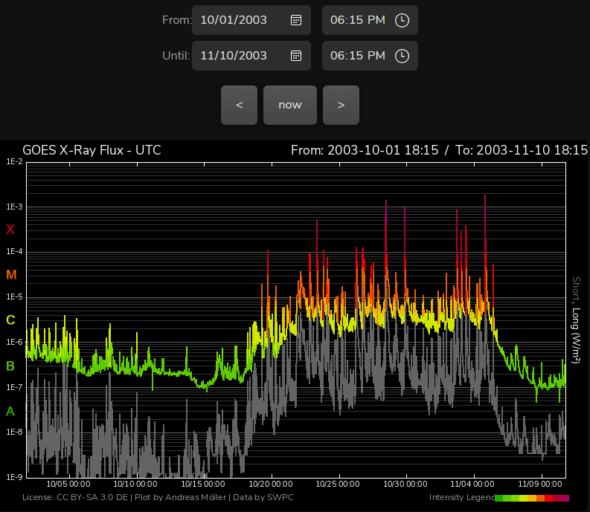Click the Until time field 06:15 PM
This screenshot has height=512, width=590.
[370, 56]
